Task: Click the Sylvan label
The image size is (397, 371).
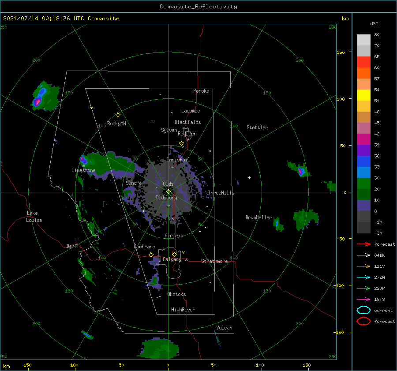Action: coord(169,131)
